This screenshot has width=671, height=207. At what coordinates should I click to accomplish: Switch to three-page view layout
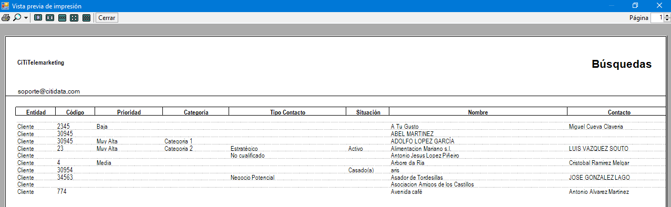click(62, 17)
